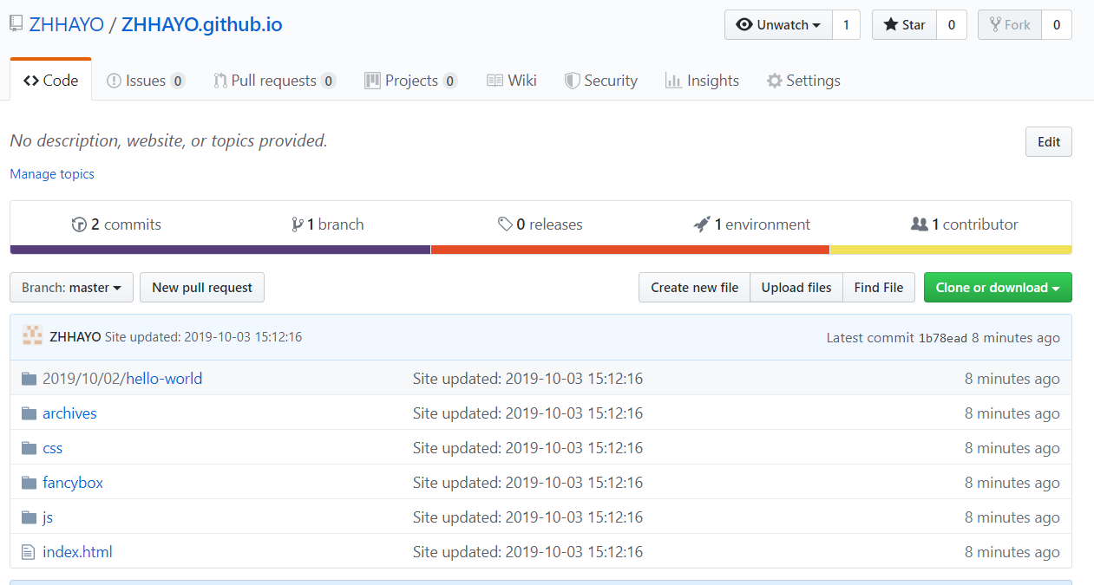Open the stargazers count next to Star

[x=952, y=25]
